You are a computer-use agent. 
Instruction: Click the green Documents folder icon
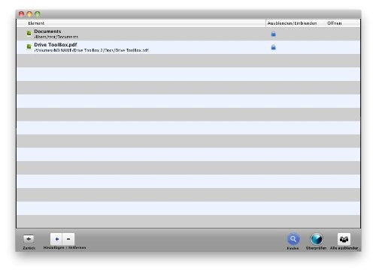(29, 33)
